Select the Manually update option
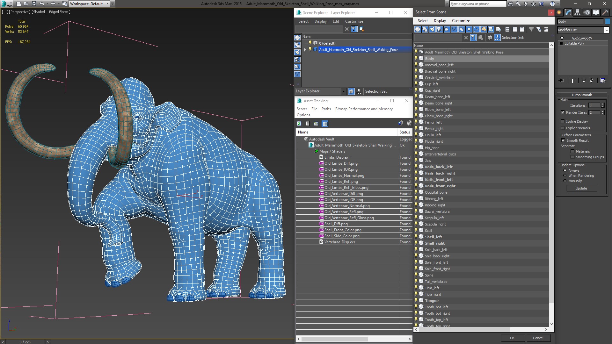This screenshot has height=344, width=612. (x=565, y=181)
